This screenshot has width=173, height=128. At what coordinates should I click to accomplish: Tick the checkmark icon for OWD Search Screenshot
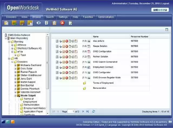pos(57,62)
